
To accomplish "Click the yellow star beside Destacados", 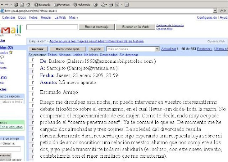I will click(11, 52).
